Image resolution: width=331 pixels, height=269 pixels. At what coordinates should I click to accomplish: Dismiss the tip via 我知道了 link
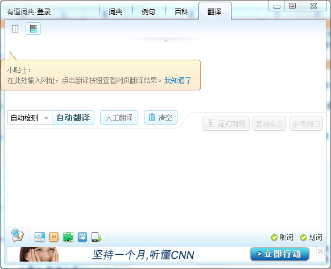coord(177,80)
